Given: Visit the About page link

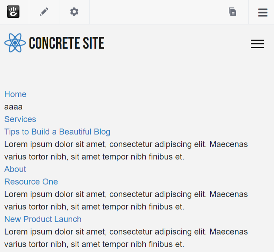Looking at the screenshot, I should coord(15,169).
